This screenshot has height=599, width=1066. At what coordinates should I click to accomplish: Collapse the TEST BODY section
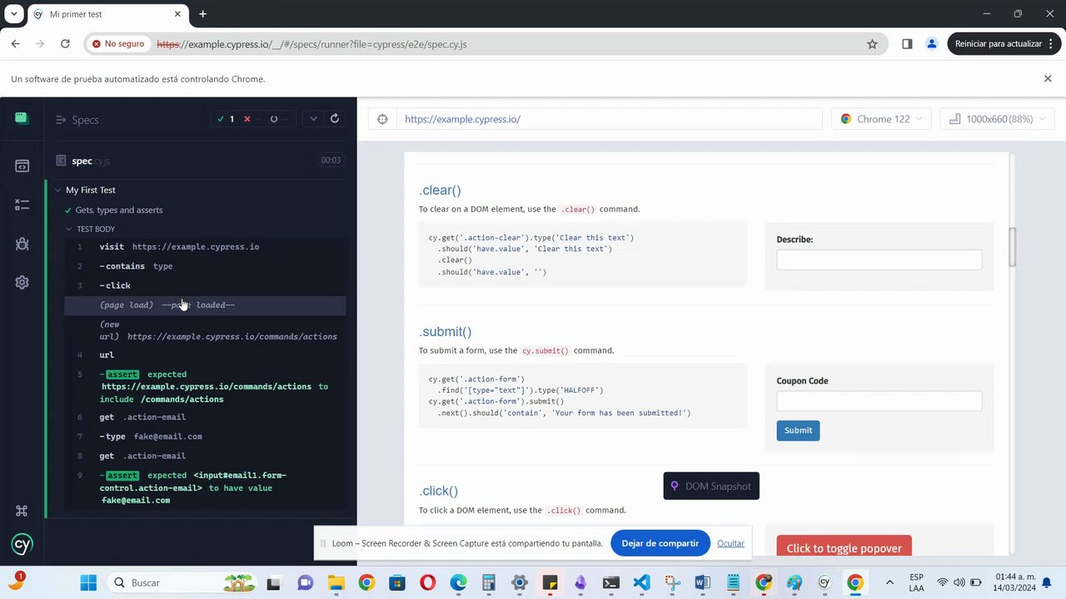(x=69, y=229)
